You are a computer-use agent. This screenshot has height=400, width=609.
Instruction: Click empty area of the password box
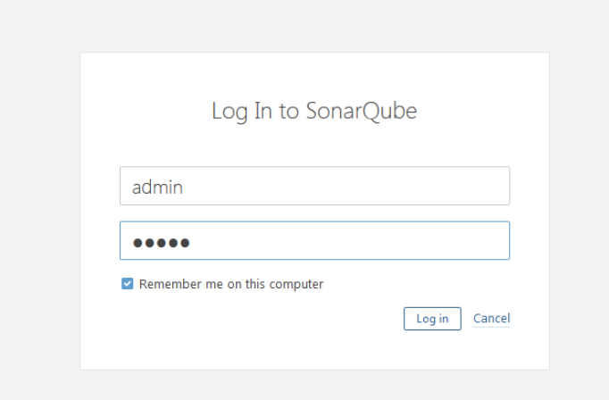coord(349,241)
